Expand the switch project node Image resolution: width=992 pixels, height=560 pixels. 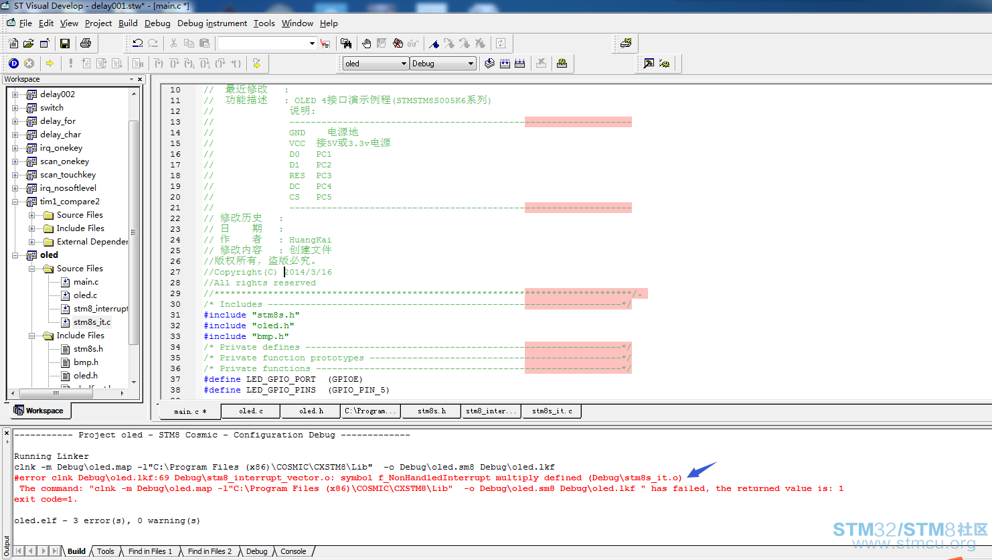tap(15, 108)
